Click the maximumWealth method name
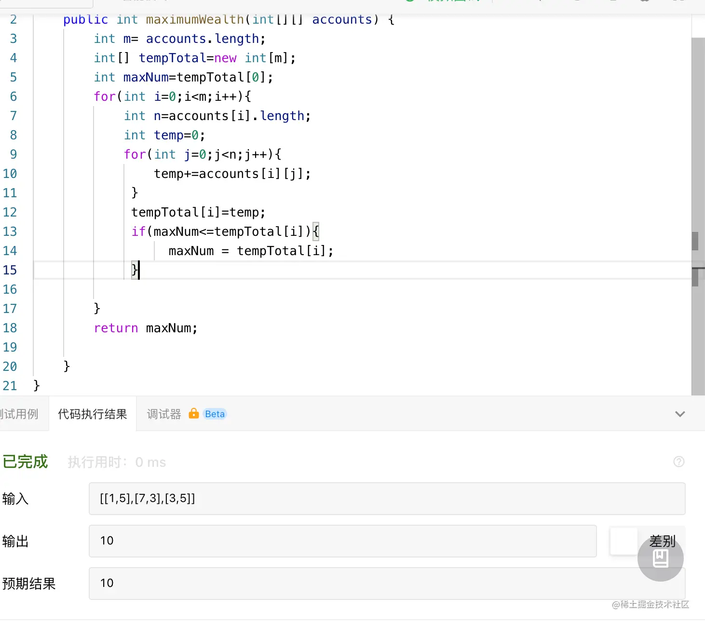The height and width of the screenshot is (625, 705). point(195,19)
